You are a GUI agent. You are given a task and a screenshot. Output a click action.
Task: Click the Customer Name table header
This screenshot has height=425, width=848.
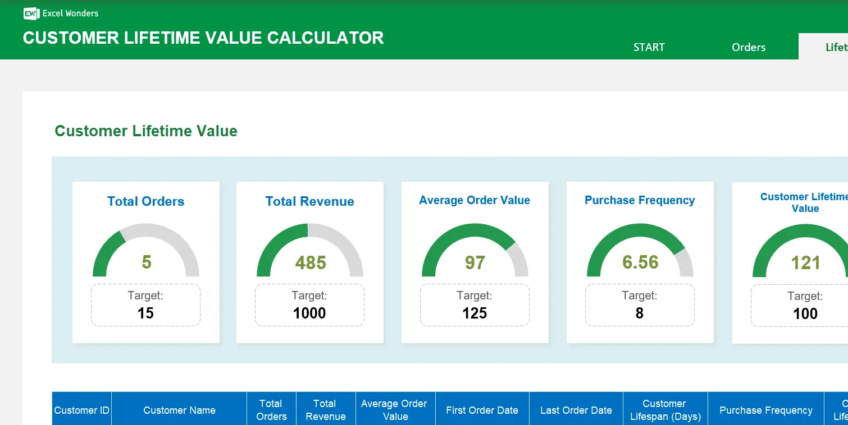click(179, 409)
